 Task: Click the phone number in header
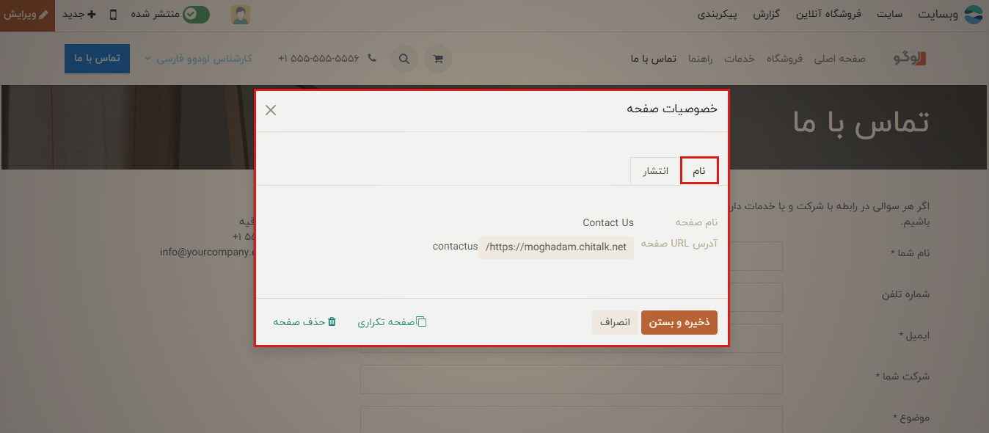point(319,59)
